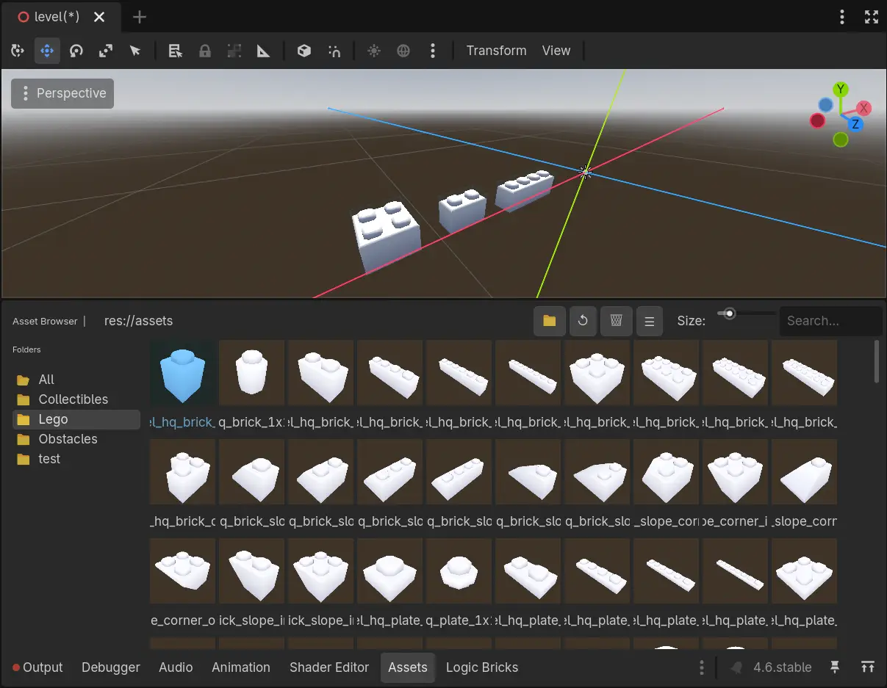This screenshot has width=887, height=688.
Task: Open the Transform menu
Action: click(x=496, y=51)
